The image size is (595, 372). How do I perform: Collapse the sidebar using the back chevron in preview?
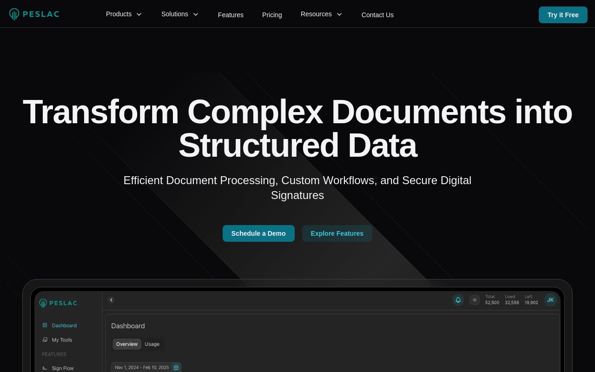coord(111,300)
